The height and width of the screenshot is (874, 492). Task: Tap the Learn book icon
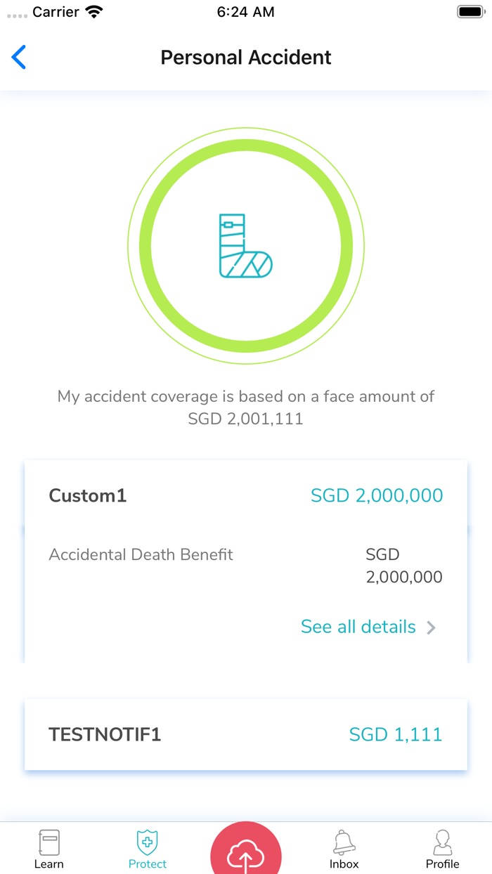click(x=49, y=842)
